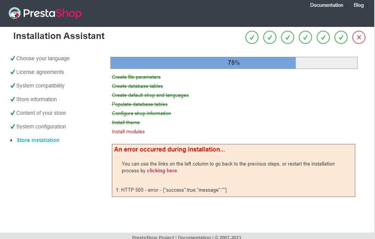Select Store installation step

38,140
